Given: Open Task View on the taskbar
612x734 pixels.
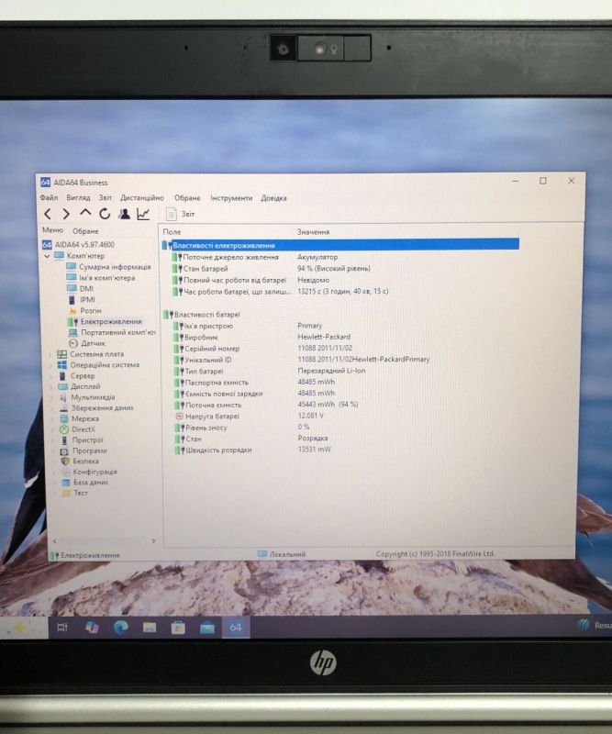Looking at the screenshot, I should pos(62,628).
